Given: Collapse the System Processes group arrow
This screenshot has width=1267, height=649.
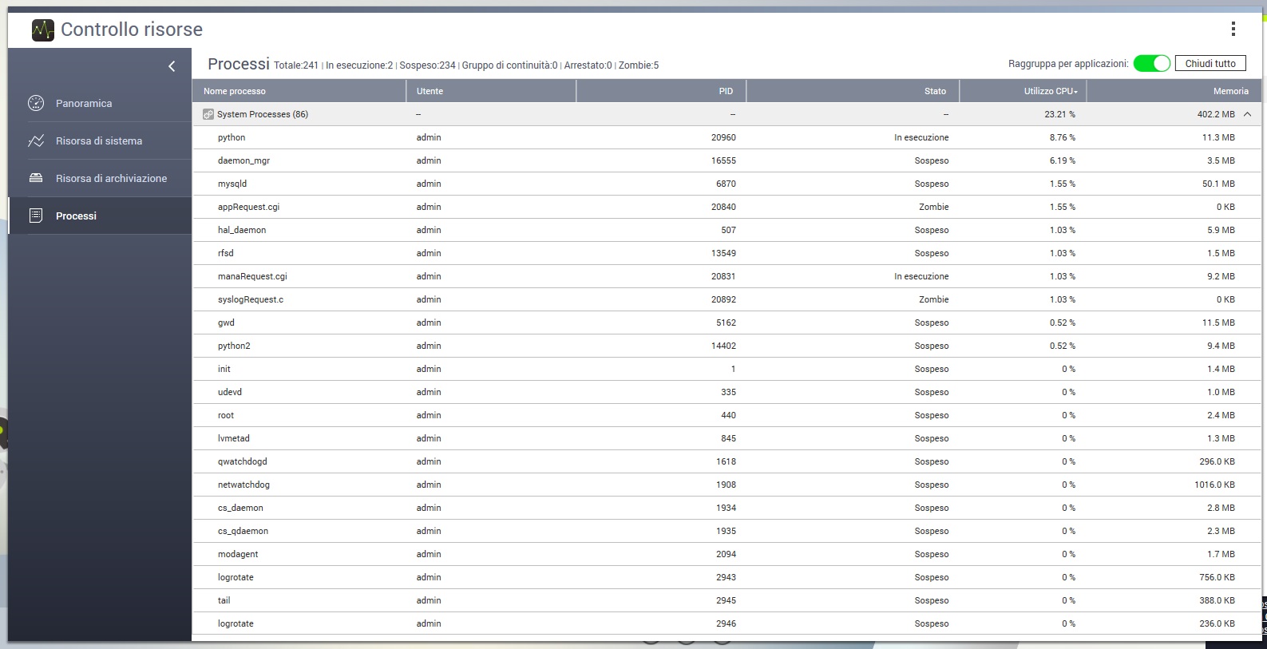Looking at the screenshot, I should [x=1247, y=114].
